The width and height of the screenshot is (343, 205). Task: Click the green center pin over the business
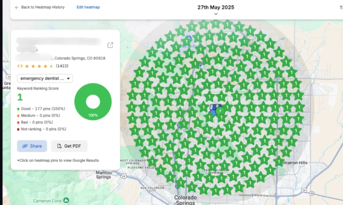click(220, 111)
